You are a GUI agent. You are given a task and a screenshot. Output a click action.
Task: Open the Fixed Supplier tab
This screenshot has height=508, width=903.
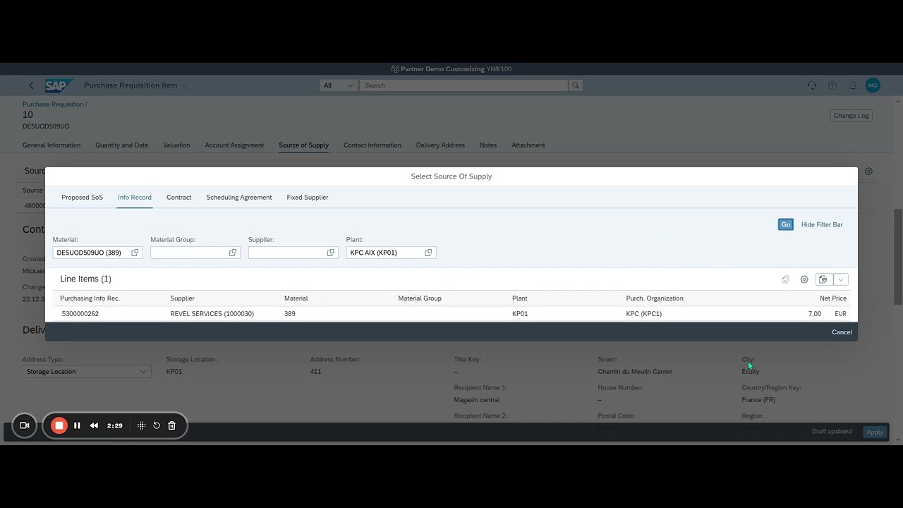[308, 198]
